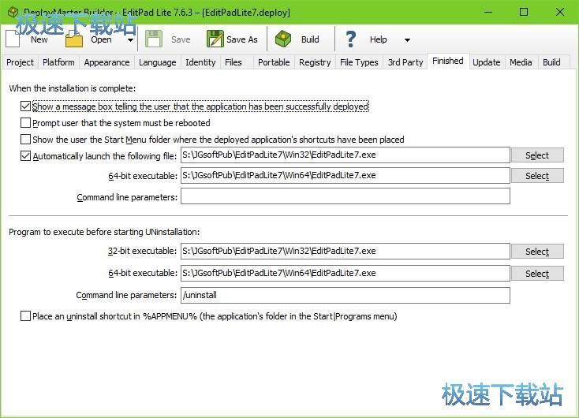Screen dimensions: 579x418
Task: Switch to the Media tab
Action: pyautogui.click(x=521, y=62)
